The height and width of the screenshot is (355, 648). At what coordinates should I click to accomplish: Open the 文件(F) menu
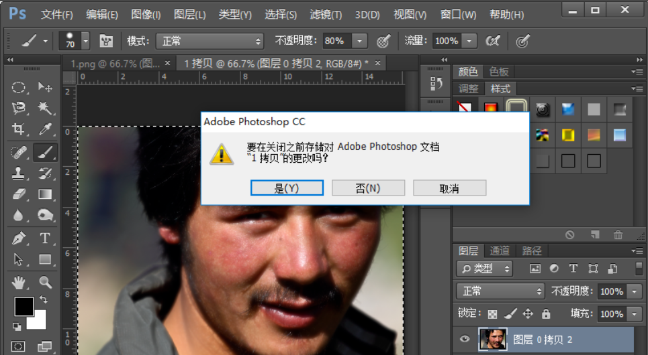[x=56, y=15]
